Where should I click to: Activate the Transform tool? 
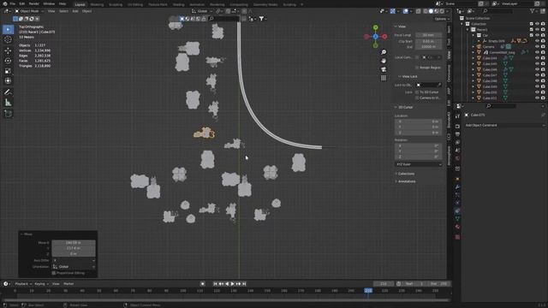[x=8, y=81]
